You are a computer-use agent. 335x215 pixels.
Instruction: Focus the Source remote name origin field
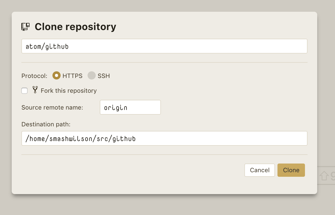(130, 107)
